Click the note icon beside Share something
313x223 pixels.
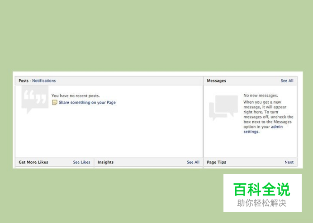point(54,103)
